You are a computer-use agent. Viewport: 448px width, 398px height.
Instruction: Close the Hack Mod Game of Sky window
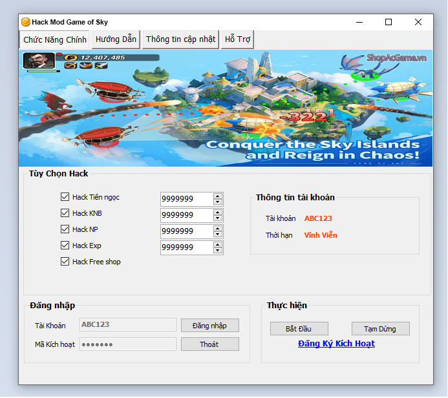coord(418,22)
